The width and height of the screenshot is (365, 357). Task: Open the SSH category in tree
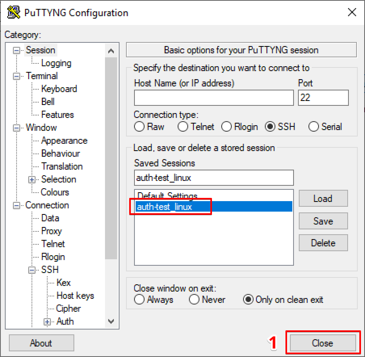click(50, 270)
